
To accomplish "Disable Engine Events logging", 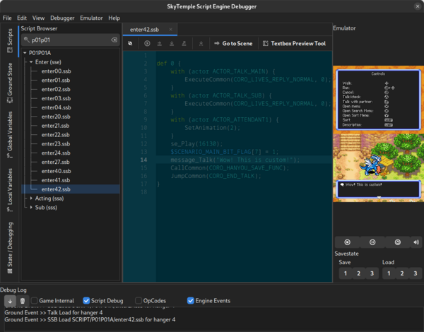I will coord(191,301).
